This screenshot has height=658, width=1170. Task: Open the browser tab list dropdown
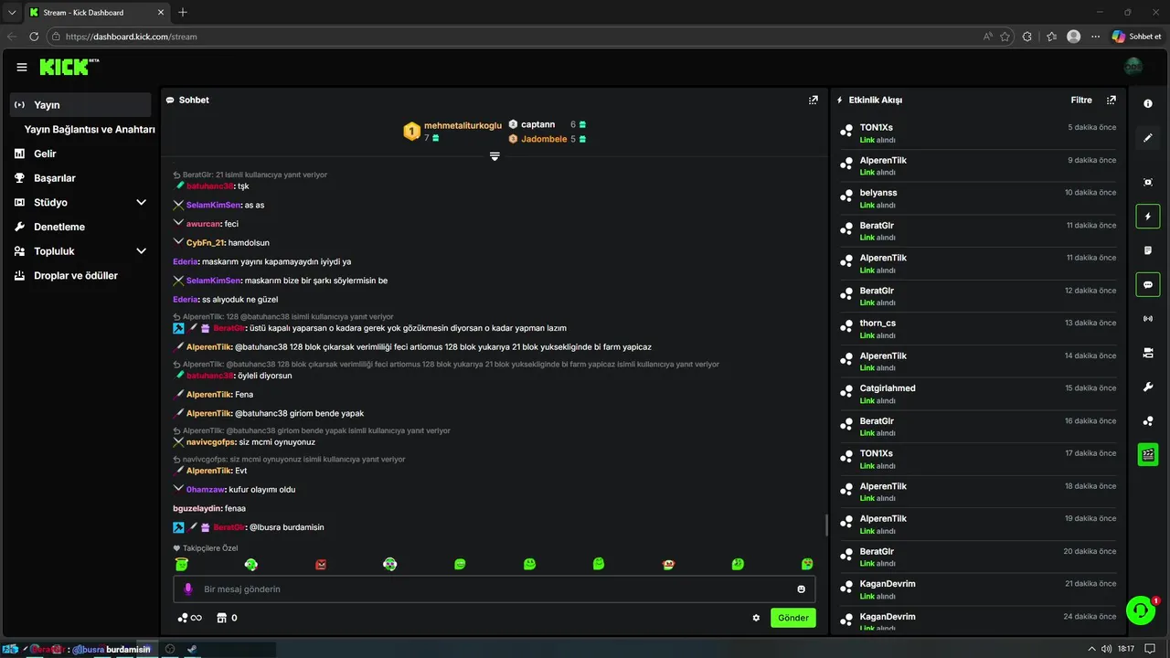click(x=12, y=13)
